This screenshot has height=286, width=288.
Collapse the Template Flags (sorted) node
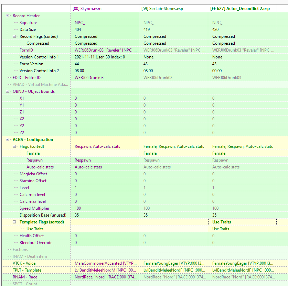coord(14,222)
